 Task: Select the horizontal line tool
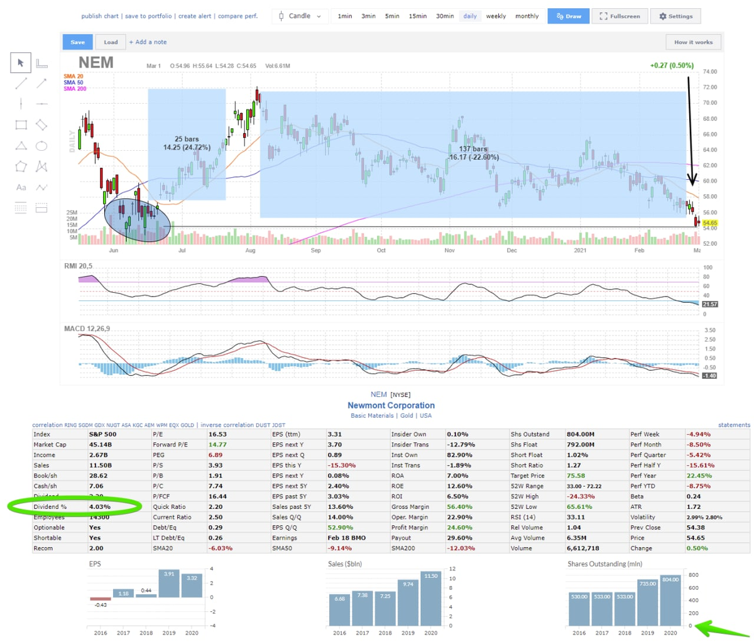click(41, 104)
